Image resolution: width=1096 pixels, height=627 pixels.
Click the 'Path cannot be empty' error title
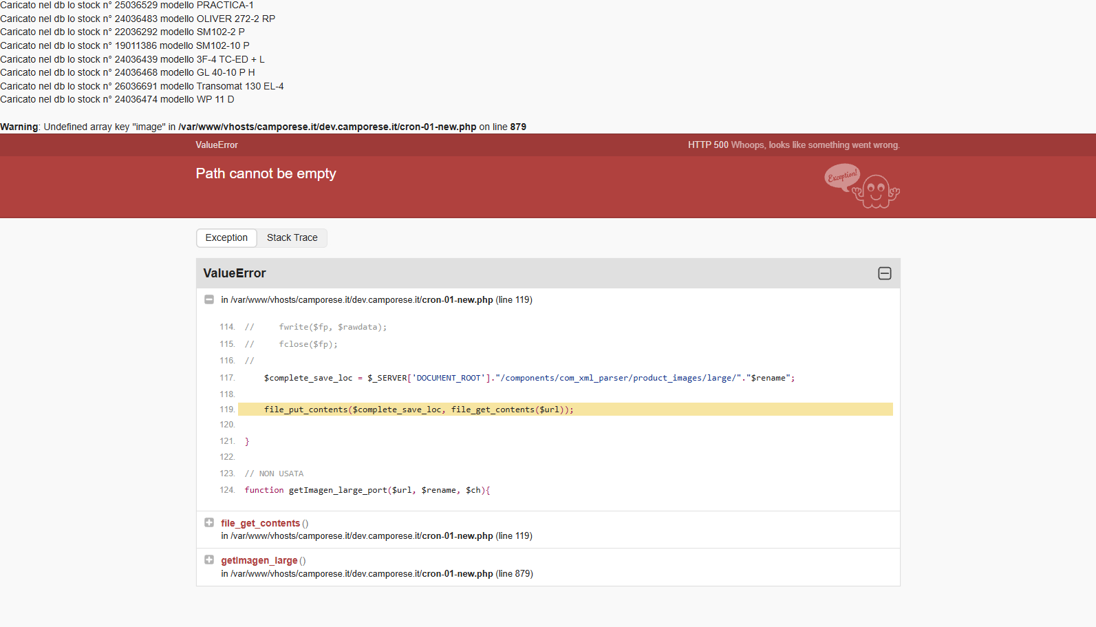(266, 173)
